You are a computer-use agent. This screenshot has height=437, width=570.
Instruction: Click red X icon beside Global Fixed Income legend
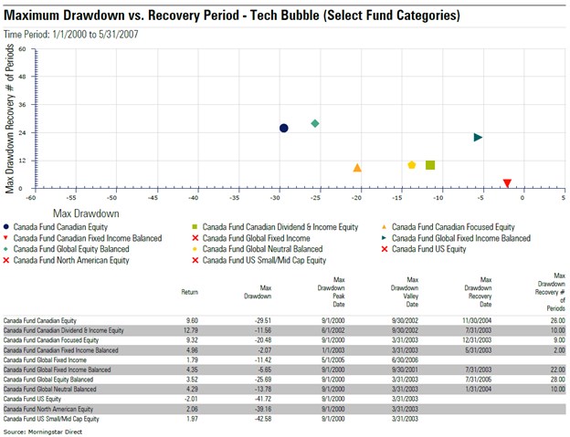[195, 238]
